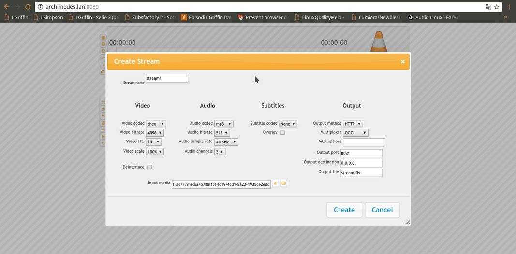Click the browser forward arrow
The image size is (516, 254).
click(17, 7)
